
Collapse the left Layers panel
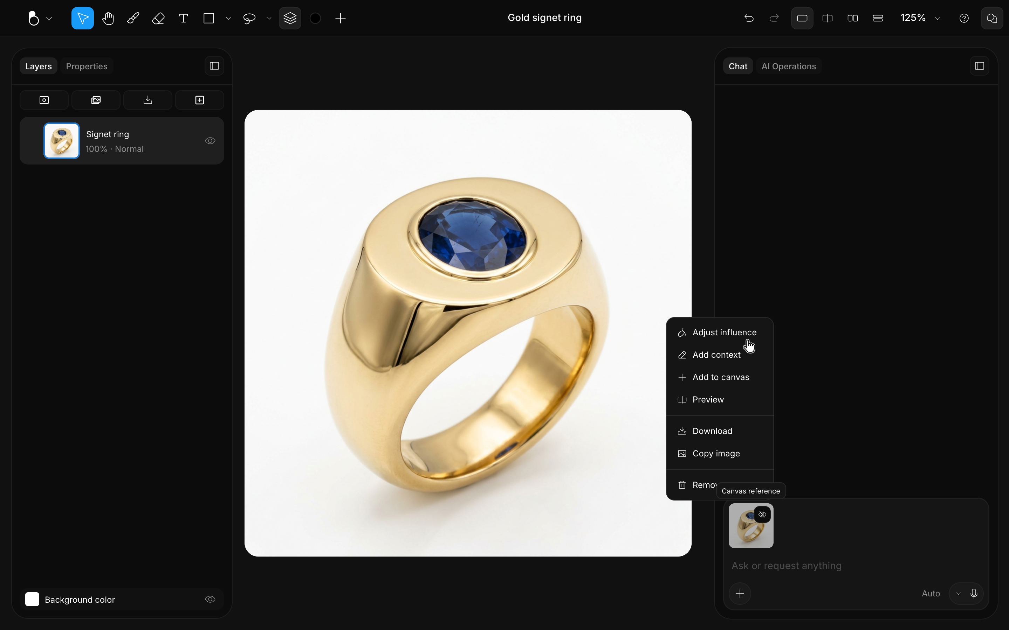(x=214, y=66)
